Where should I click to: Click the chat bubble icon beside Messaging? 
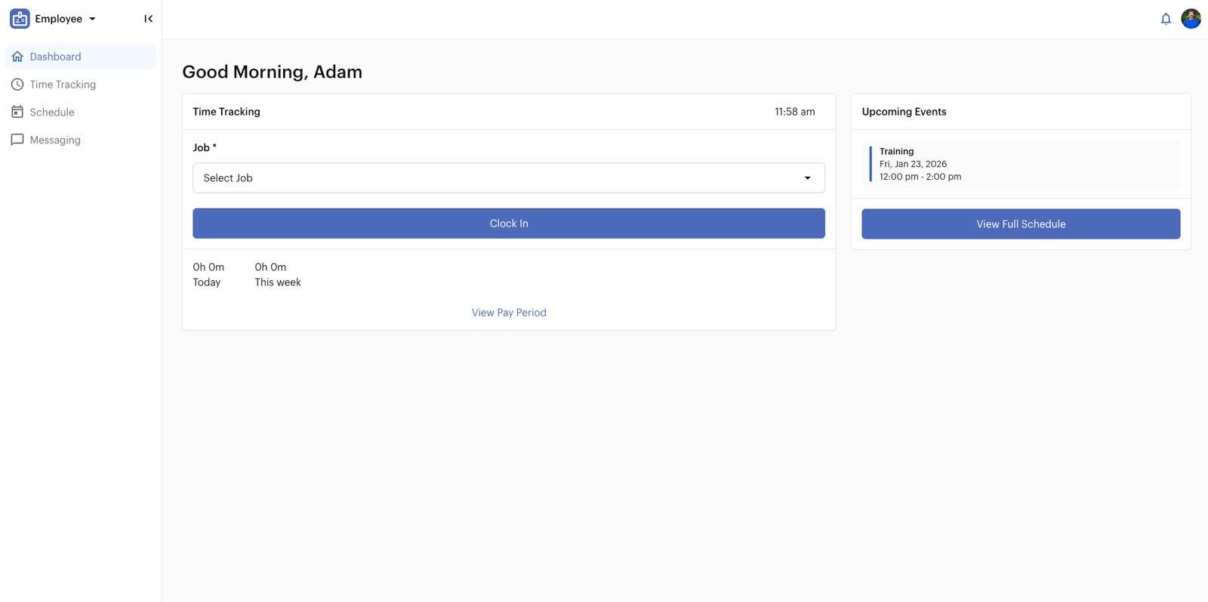pos(17,140)
